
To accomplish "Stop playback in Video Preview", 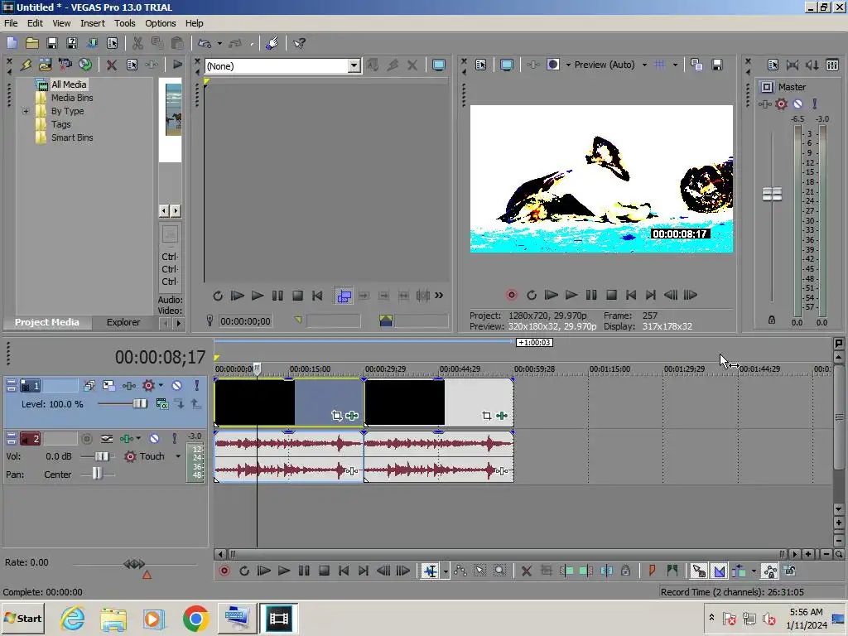I will click(611, 295).
